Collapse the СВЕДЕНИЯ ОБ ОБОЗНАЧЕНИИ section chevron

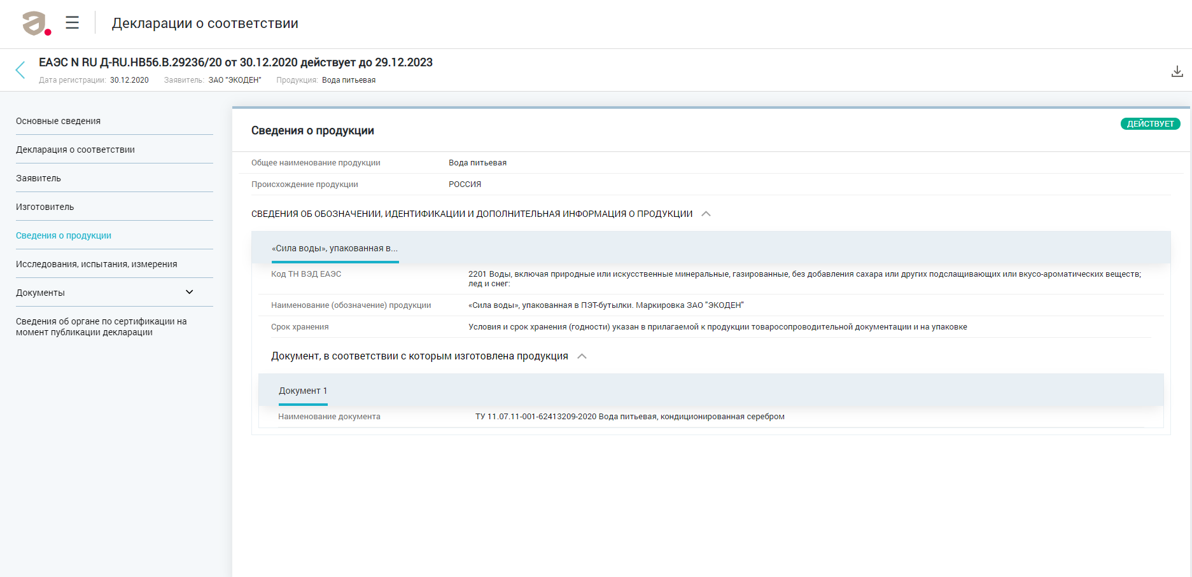(x=706, y=214)
